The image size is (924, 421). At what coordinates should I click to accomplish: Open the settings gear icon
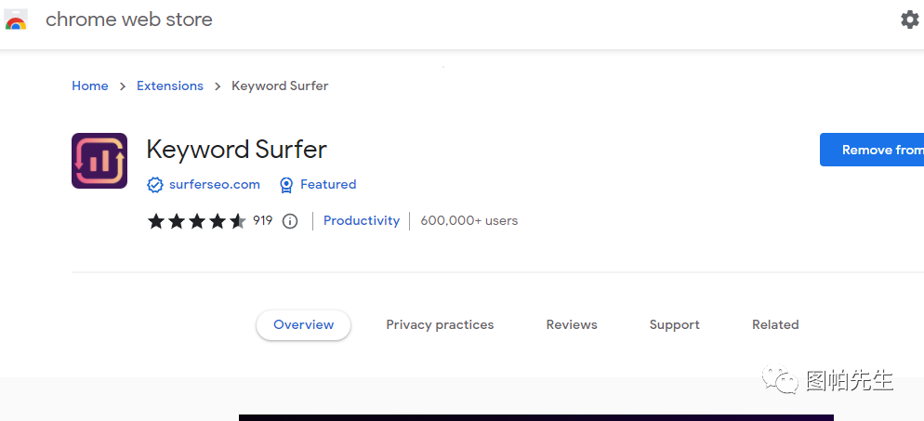click(910, 20)
